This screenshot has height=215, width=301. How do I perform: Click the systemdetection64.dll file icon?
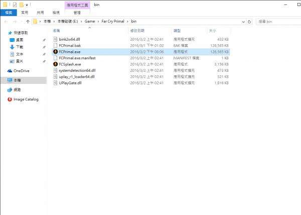coord(56,70)
